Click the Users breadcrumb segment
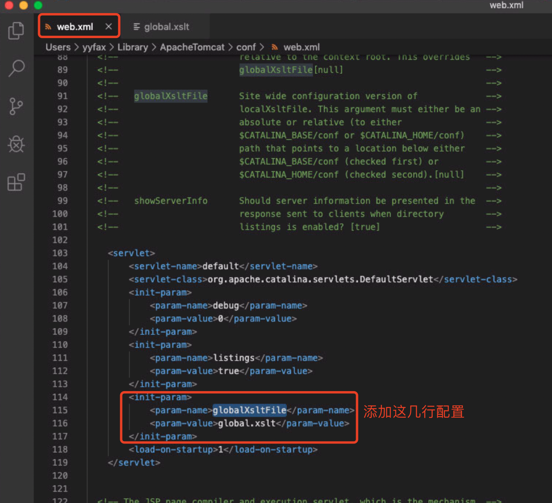This screenshot has width=552, height=503. coord(58,47)
